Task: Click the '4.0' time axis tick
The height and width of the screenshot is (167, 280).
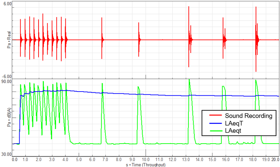Action: tap(65, 159)
